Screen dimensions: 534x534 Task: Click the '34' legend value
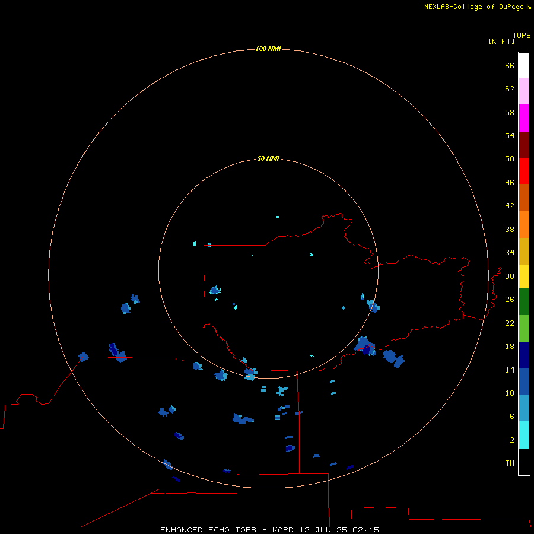point(510,252)
